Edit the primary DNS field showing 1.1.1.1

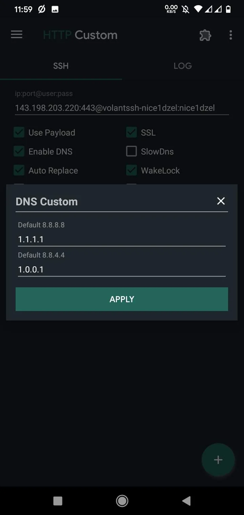122,239
